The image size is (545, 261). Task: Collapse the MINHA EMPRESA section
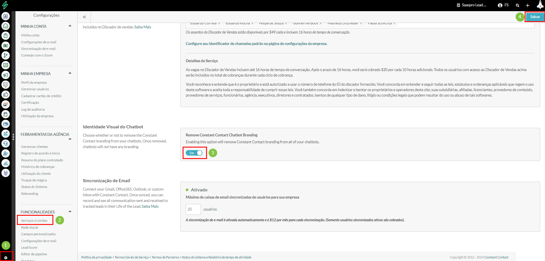click(x=70, y=73)
